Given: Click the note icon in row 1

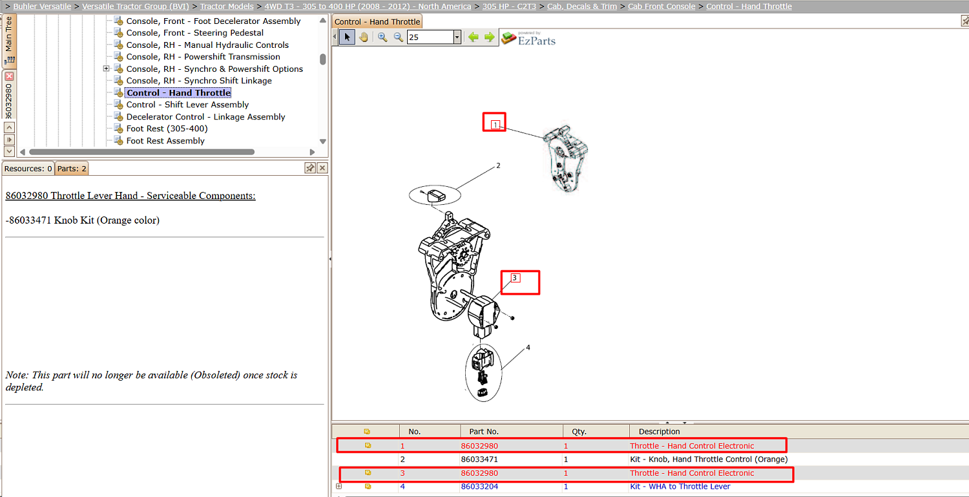Looking at the screenshot, I should click(368, 446).
